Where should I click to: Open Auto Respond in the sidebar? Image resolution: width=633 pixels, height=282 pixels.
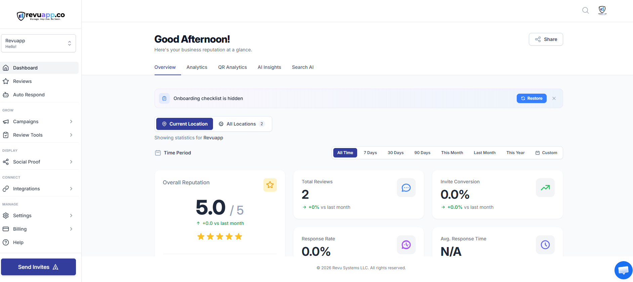39,95
